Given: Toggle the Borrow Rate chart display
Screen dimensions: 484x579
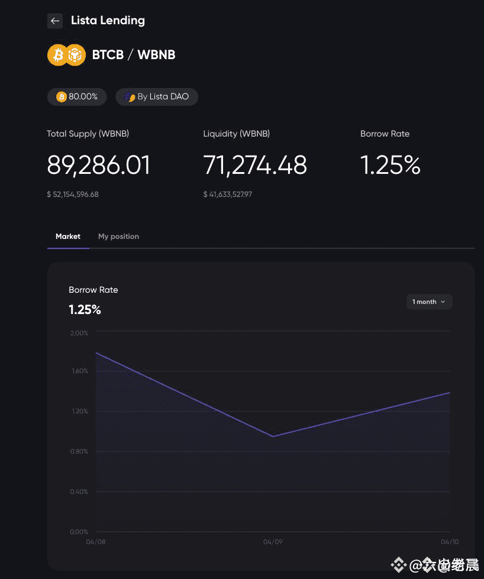Looking at the screenshot, I should [x=93, y=290].
